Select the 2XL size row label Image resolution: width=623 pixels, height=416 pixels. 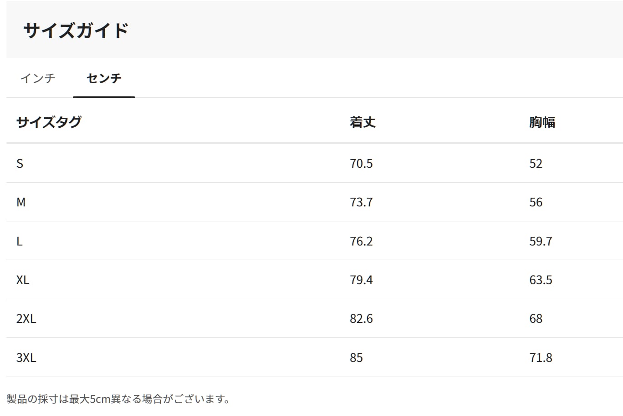[26, 319]
